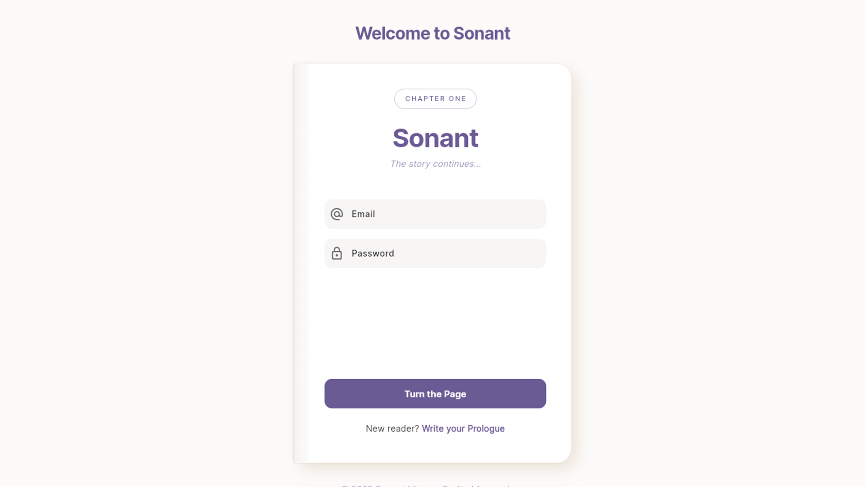Click the white login card background
Viewport: 866px width, 487px height.
435,316
